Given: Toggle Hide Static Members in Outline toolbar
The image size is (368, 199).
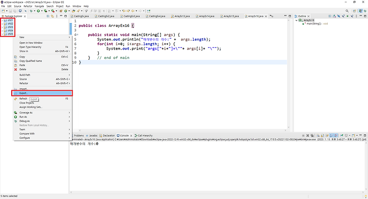Looking at the screenshot, I should [x=343, y=16].
